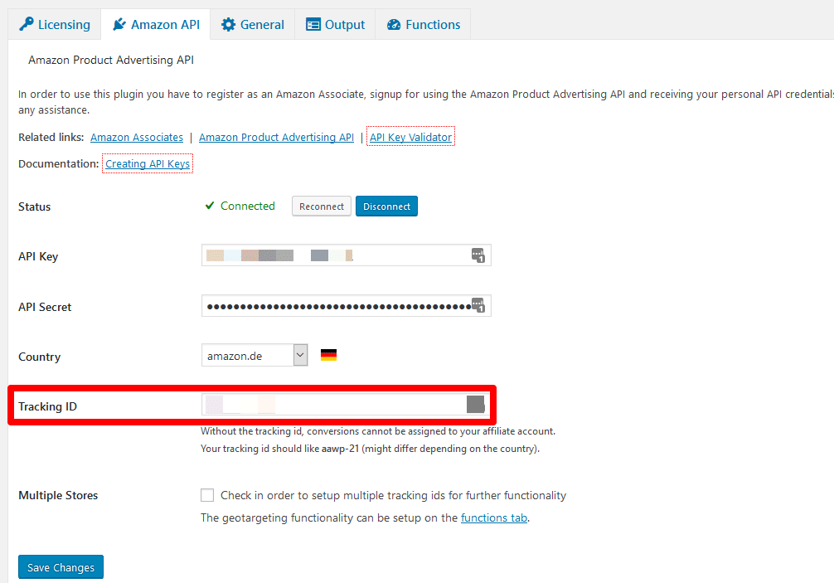834x583 pixels.
Task: Follow the API Key Validator link
Action: click(411, 138)
